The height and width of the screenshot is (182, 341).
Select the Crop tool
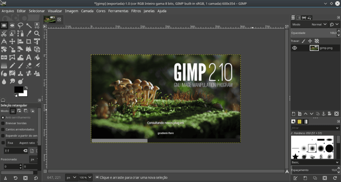click(29, 42)
